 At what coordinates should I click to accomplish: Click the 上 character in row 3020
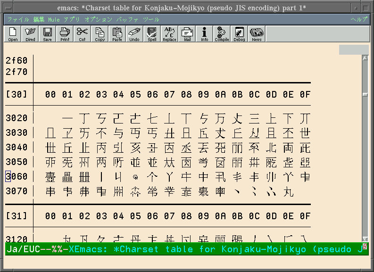click(x=271, y=118)
